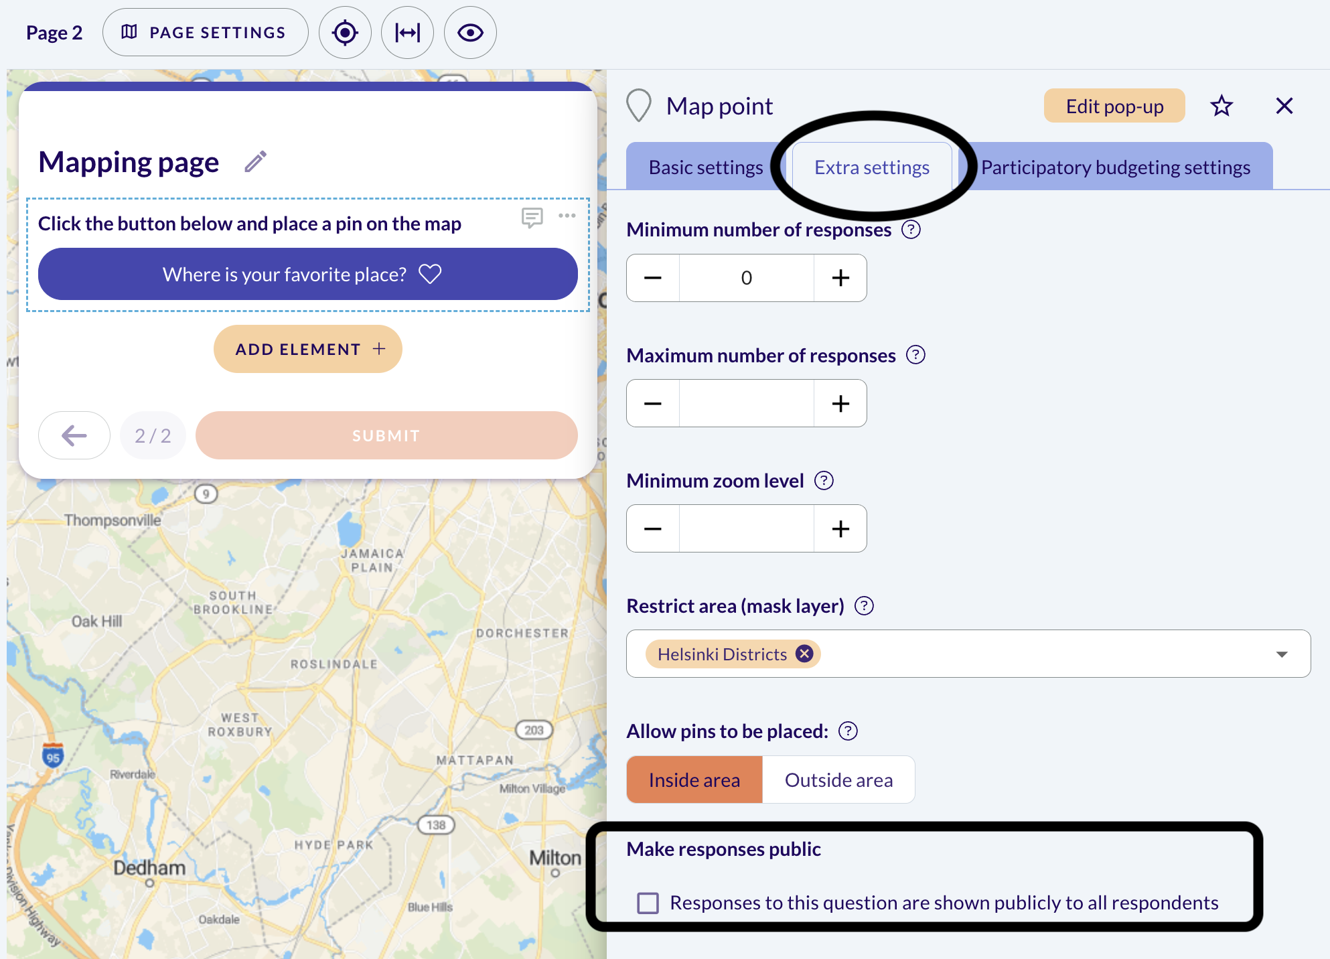1330x959 pixels.
Task: Click the minimum zoom level input field
Action: point(747,528)
